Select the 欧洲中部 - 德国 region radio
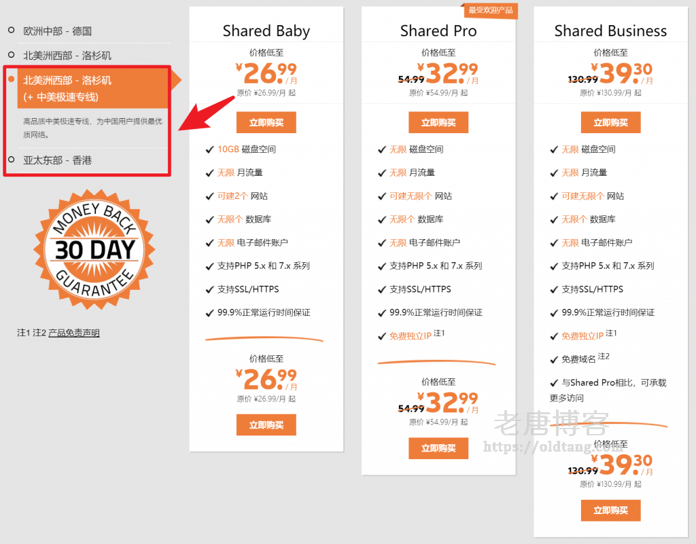The width and height of the screenshot is (696, 544). [x=12, y=31]
